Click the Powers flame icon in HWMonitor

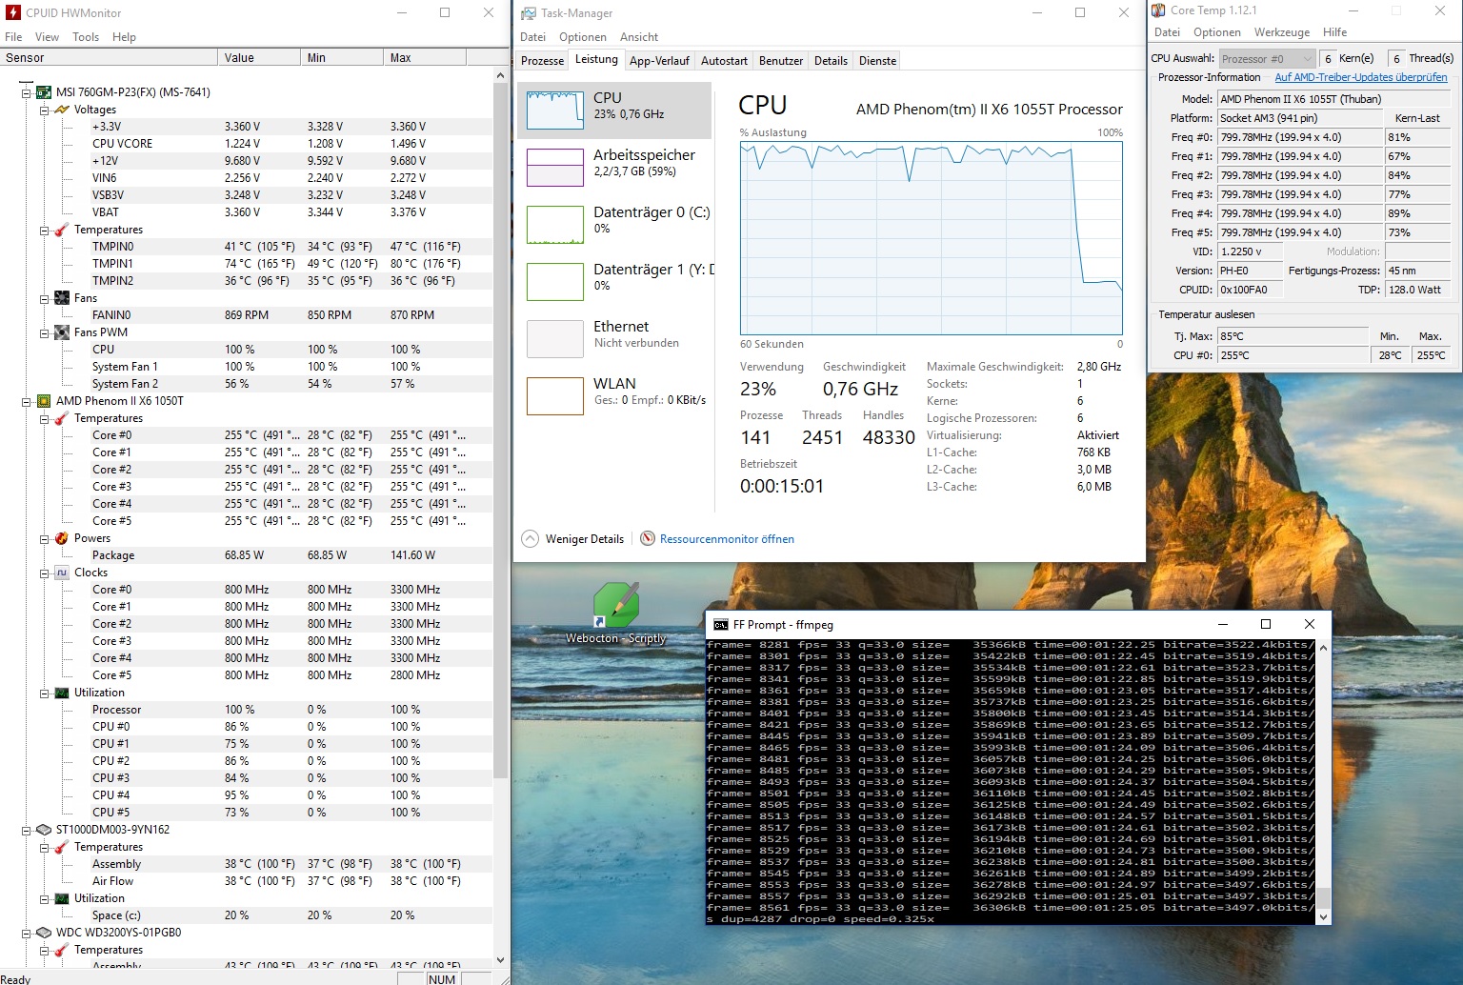62,538
